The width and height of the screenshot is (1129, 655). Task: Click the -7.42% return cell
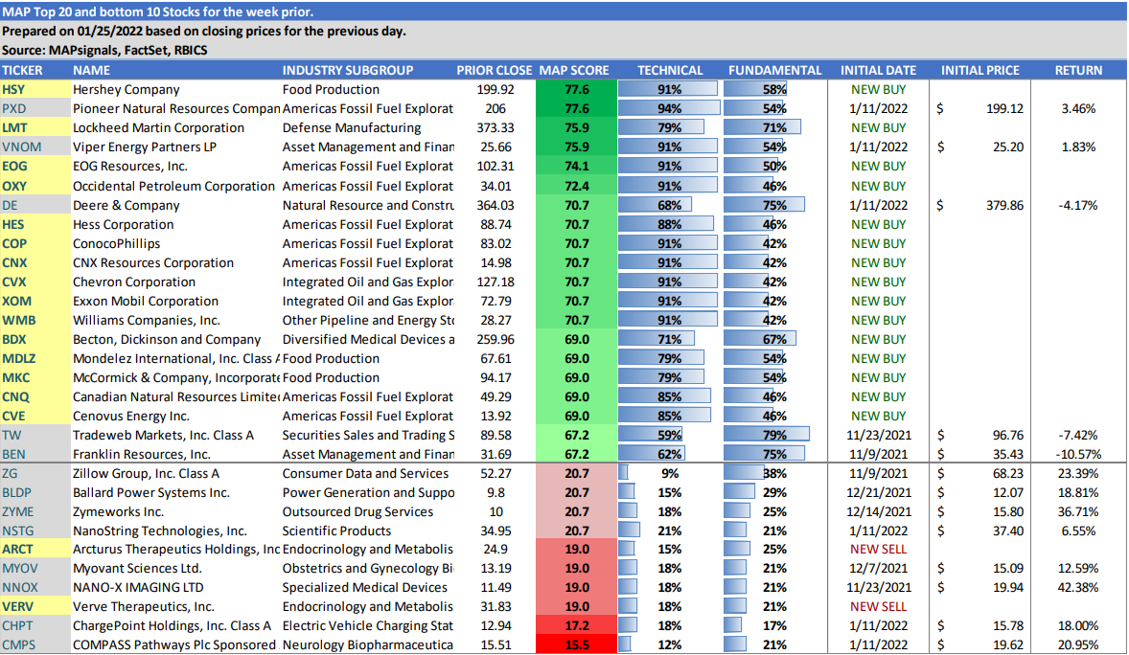1078,436
